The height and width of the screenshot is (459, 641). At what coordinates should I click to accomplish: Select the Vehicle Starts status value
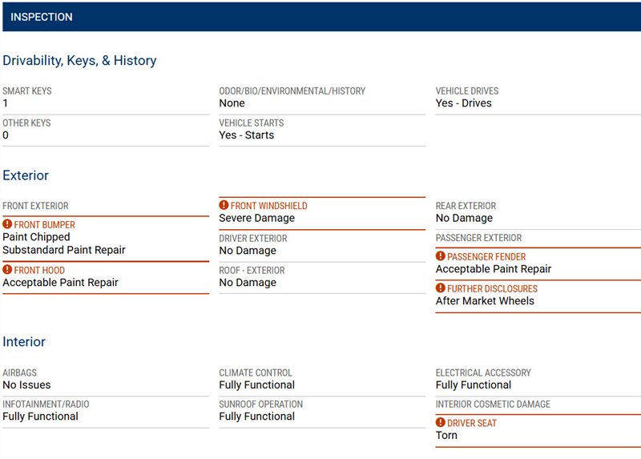tap(247, 135)
